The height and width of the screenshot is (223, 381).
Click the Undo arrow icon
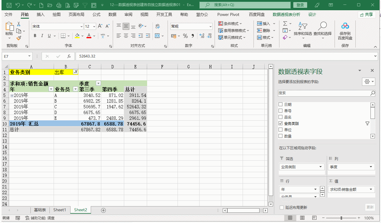click(18, 5)
